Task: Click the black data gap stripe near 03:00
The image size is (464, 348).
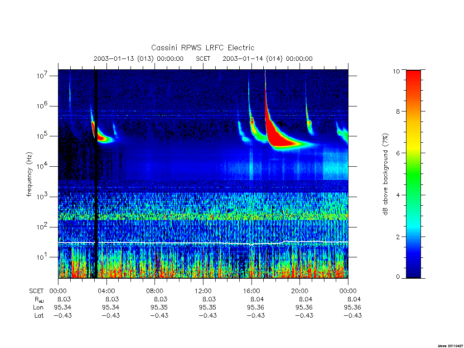Action: 96,174
